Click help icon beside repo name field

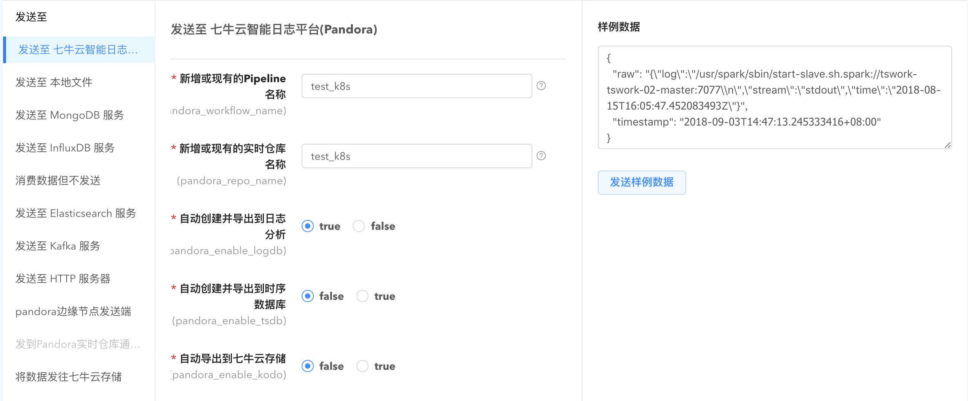tap(541, 156)
